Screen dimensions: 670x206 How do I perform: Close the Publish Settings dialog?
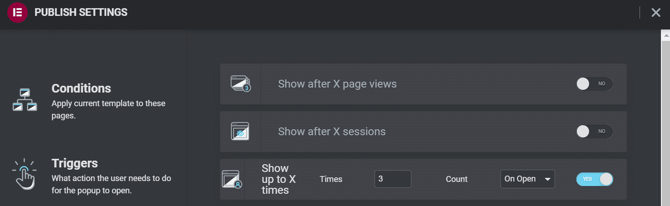pos(655,13)
